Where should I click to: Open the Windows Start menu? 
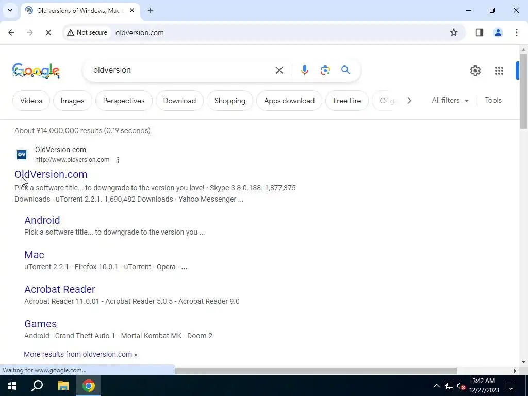[x=12, y=386]
